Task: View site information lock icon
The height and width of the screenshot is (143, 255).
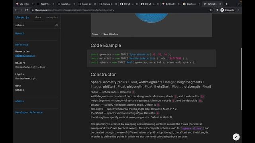Action: tap(33, 10)
